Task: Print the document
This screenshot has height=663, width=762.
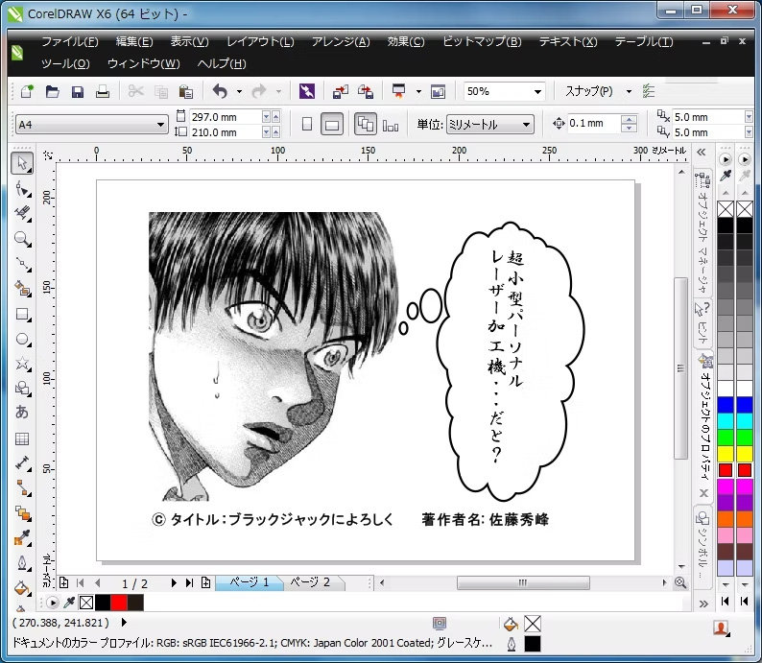Action: coord(102,91)
